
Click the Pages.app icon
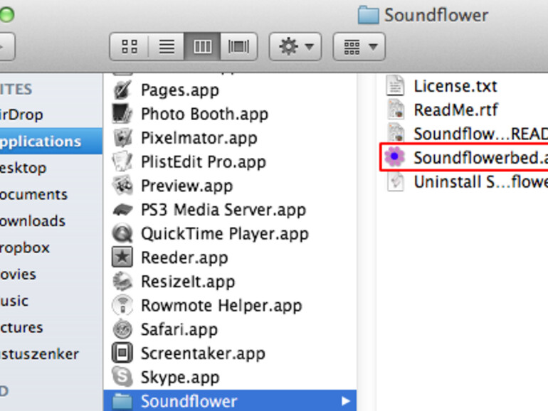(123, 90)
